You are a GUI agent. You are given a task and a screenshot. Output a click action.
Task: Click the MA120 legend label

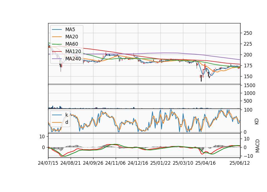tap(73, 51)
